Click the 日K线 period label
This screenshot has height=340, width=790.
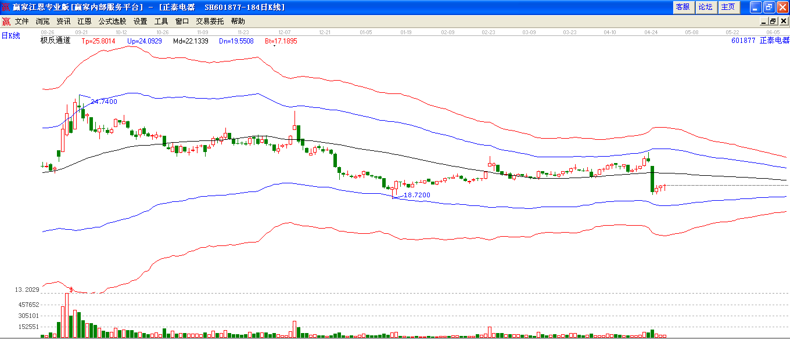pos(10,36)
